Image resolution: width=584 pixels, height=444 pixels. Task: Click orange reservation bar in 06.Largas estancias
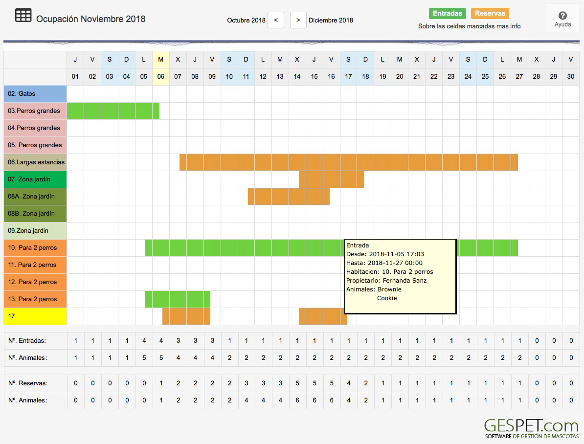[349, 162]
